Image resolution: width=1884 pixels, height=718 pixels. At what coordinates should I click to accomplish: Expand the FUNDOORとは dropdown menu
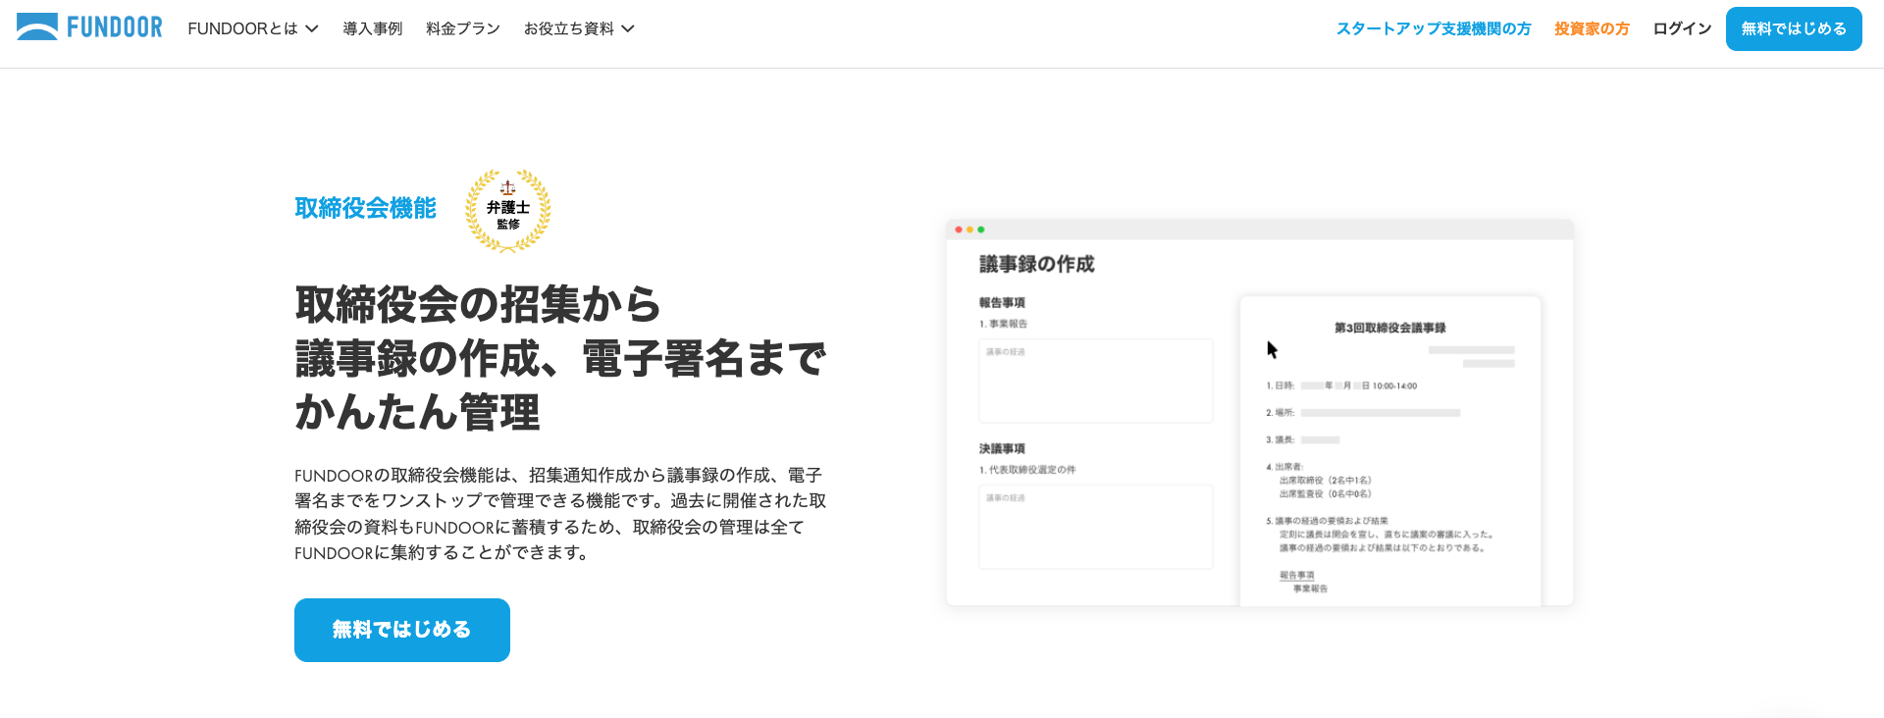[253, 29]
